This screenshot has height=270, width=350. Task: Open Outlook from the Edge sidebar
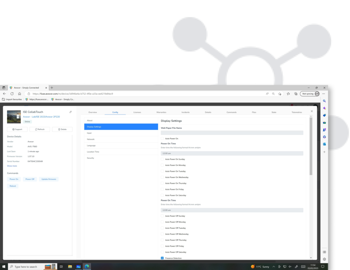coord(324,144)
